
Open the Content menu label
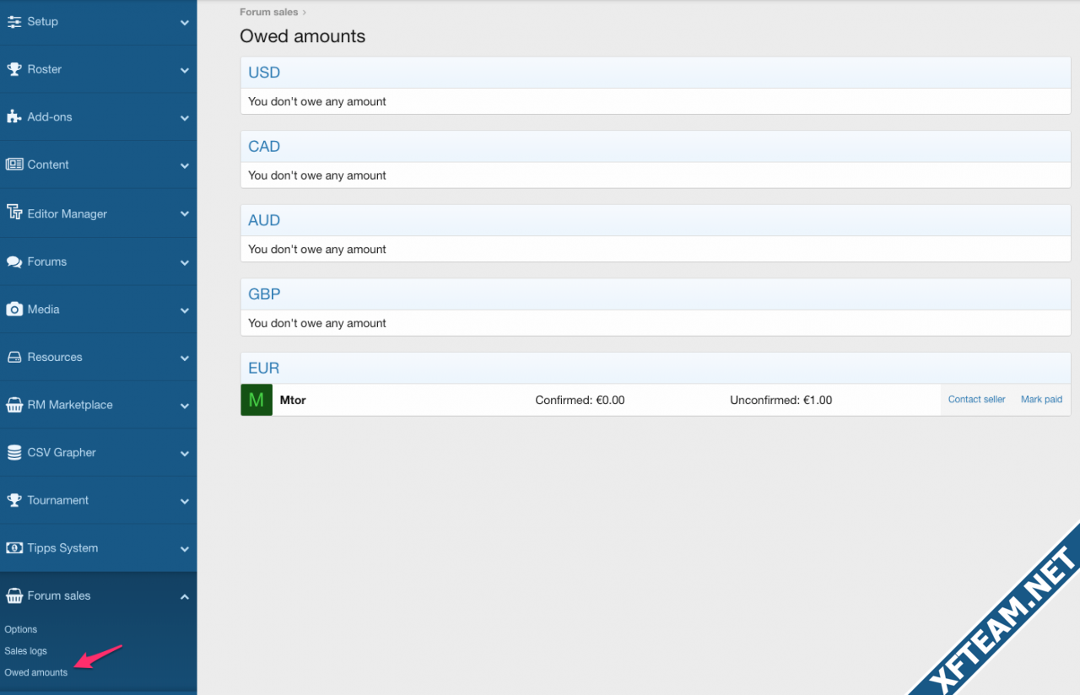(x=48, y=164)
